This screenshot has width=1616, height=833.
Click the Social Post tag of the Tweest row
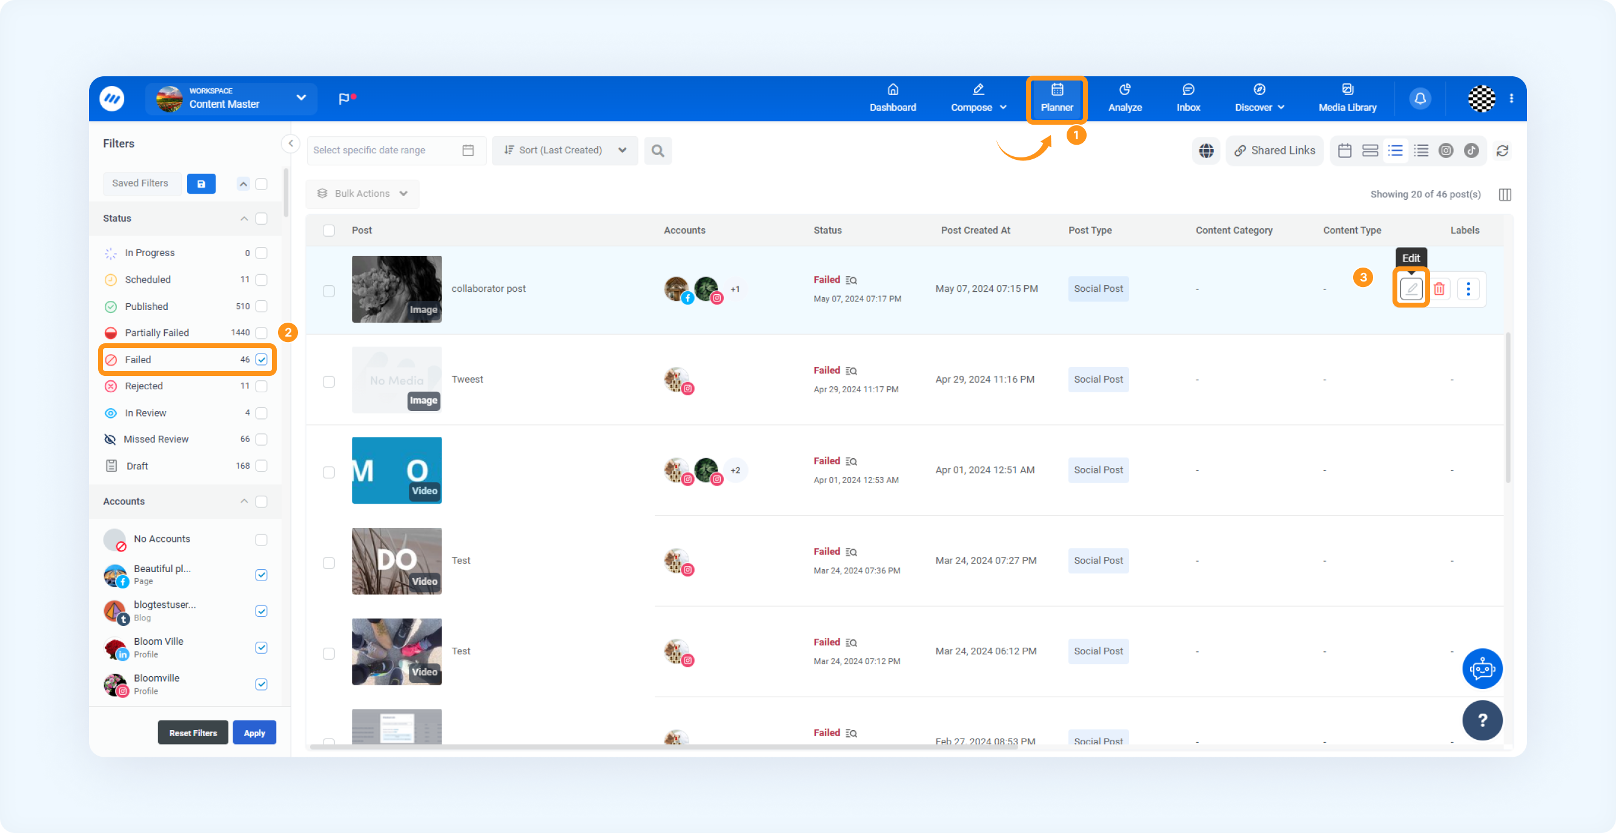coord(1098,380)
